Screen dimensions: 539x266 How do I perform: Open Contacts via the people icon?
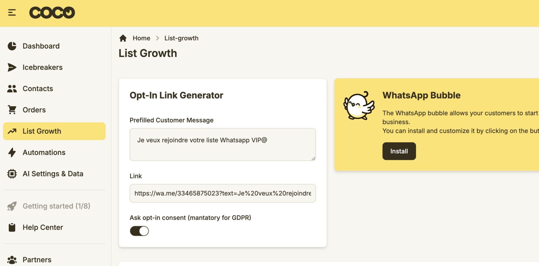click(12, 88)
